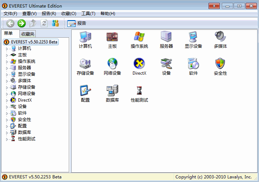Open the 工具(T) menu
259x182 pixels.
click(x=88, y=14)
